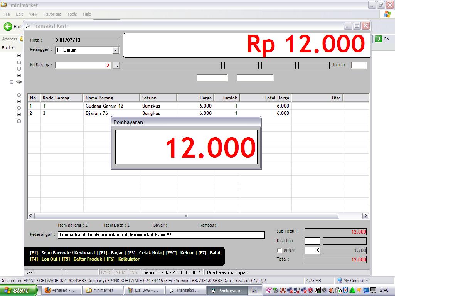Image resolution: width=468 pixels, height=296 pixels.
Task: Open the Favorites menu
Action: [x=52, y=14]
